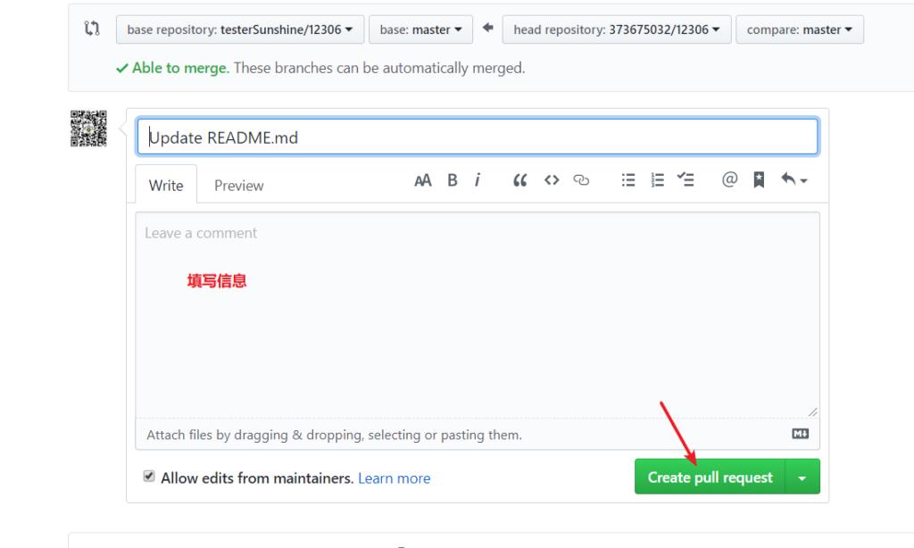This screenshot has width=914, height=548.
Task: Open the compare branch dropdown
Action: pyautogui.click(x=800, y=29)
